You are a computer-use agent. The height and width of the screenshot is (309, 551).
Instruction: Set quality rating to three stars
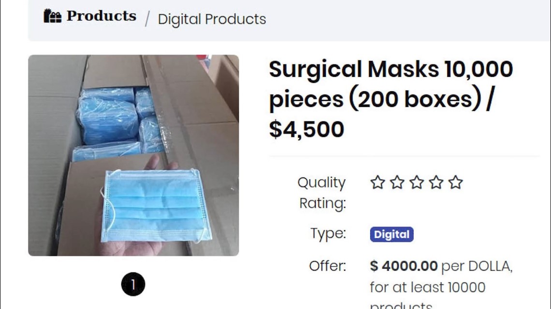coord(416,183)
